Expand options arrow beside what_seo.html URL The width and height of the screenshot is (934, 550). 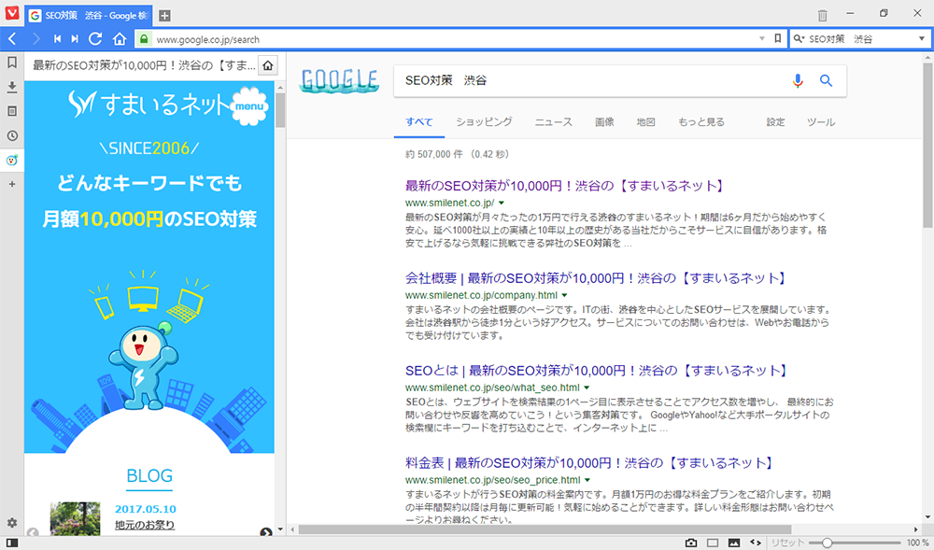pos(587,388)
